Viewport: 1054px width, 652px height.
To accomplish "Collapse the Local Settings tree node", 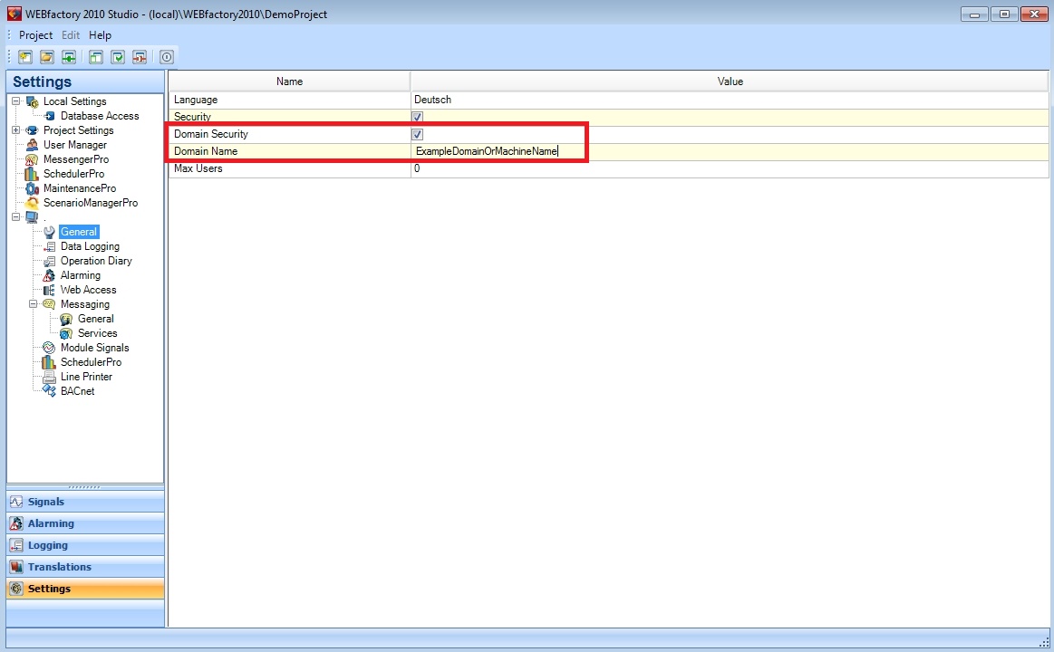I will [16, 101].
